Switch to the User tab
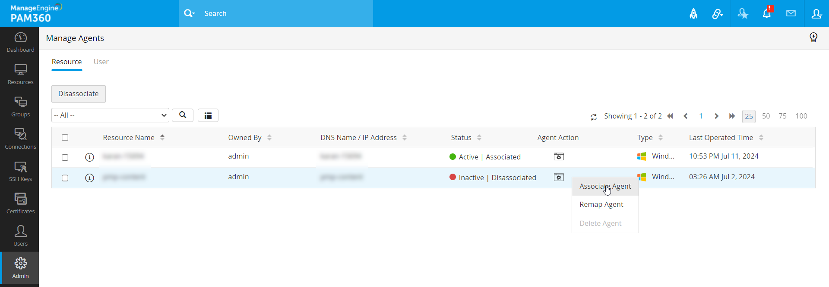This screenshot has width=829, height=287. 101,62
